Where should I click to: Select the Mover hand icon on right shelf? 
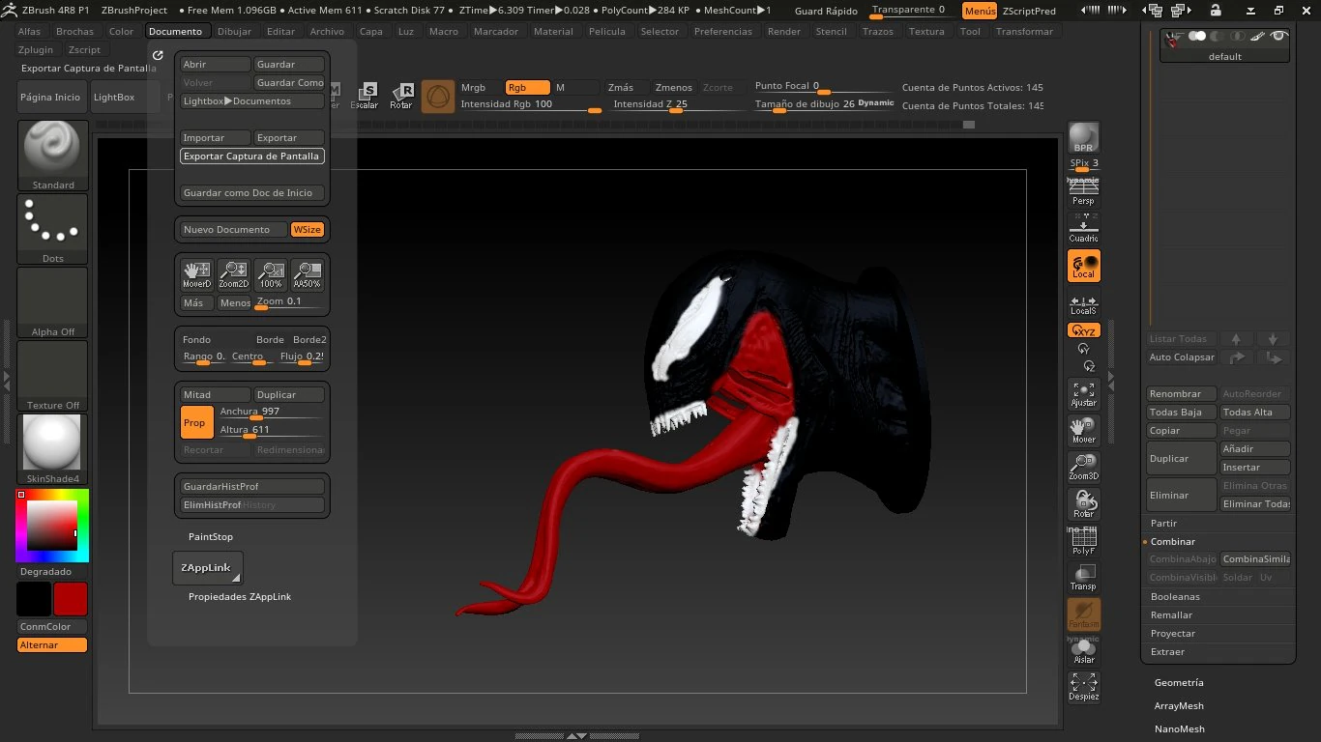1083,431
